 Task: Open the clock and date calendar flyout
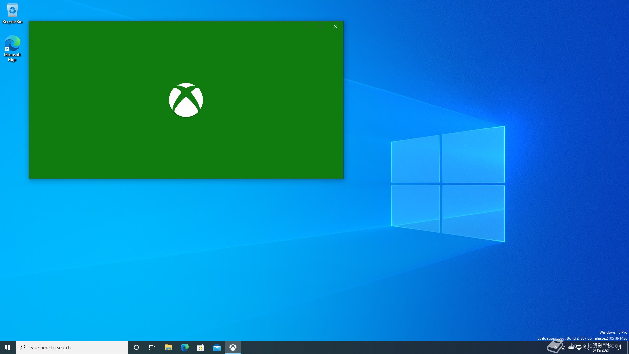(601, 347)
